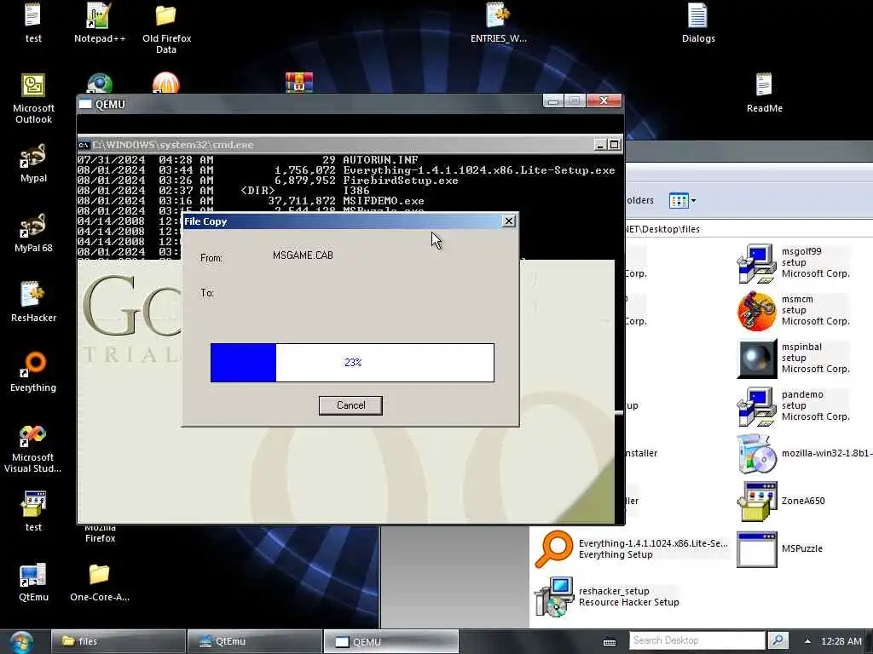Launch the QtEmu desktop shortcut
Image resolution: width=873 pixels, height=654 pixels.
33,582
